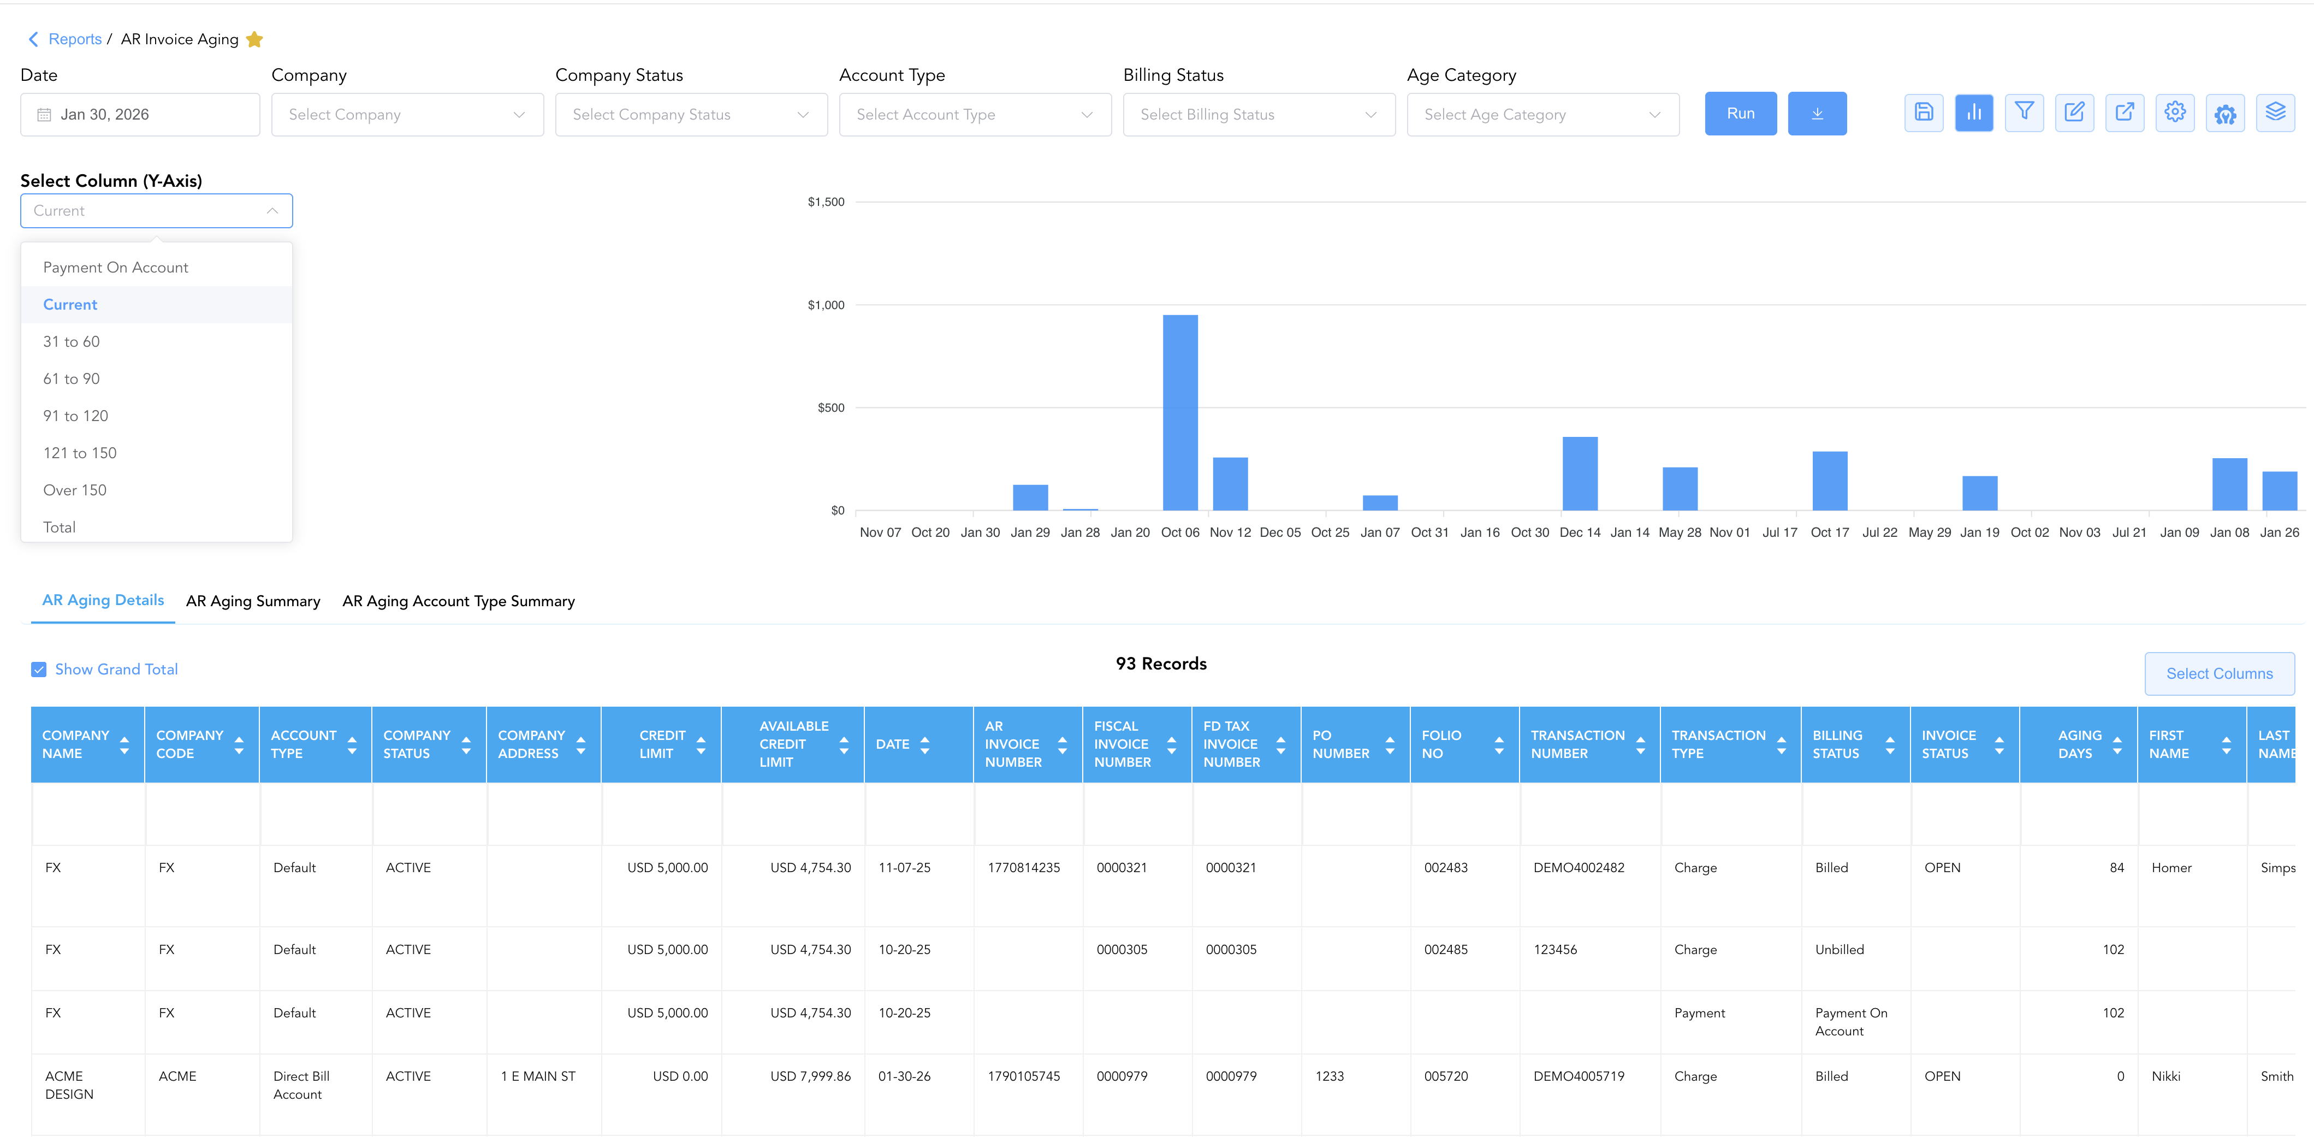Open the Select Age Category dropdown
This screenshot has height=1137, width=2314.
click(1542, 115)
